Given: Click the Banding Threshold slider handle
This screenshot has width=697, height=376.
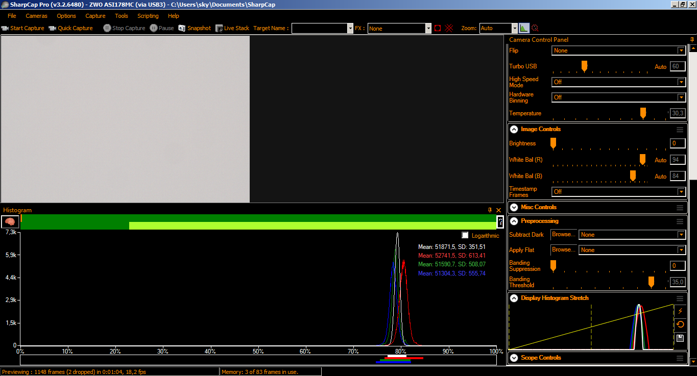Looking at the screenshot, I should coord(651,282).
